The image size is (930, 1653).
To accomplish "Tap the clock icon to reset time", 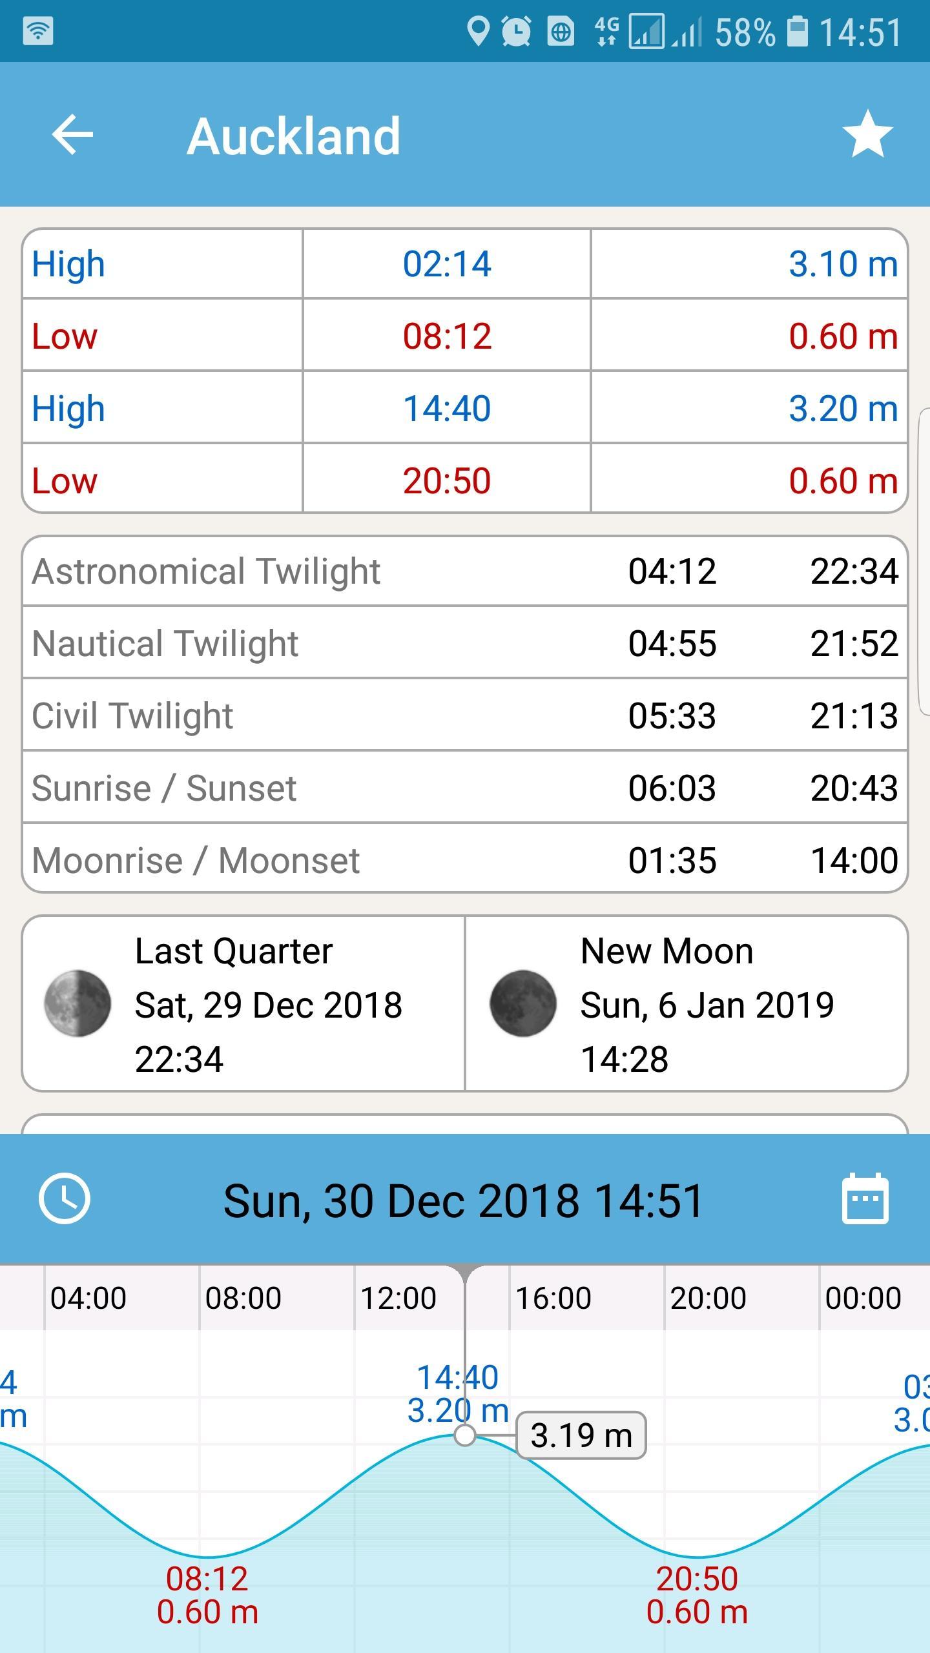I will tap(65, 1198).
